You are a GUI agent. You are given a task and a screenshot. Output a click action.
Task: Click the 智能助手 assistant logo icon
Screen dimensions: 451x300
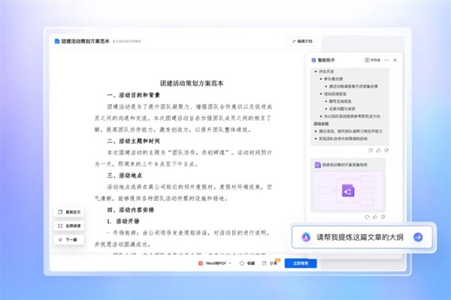(x=313, y=60)
